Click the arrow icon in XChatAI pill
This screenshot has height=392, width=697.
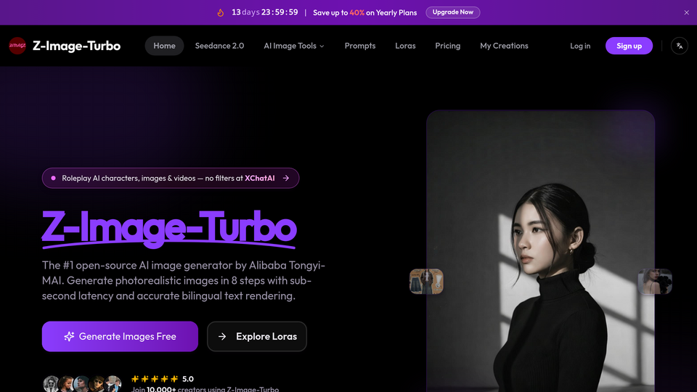pyautogui.click(x=286, y=179)
